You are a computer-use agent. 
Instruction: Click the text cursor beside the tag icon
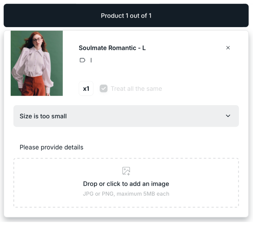click(x=91, y=60)
